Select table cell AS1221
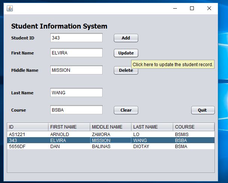 28,134
